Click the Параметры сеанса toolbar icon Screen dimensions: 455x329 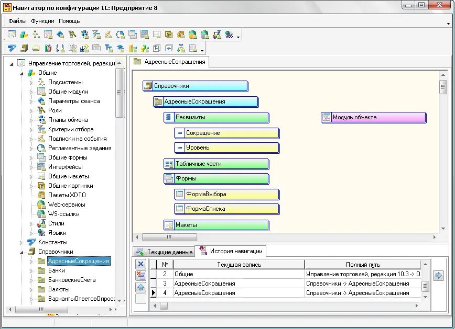(x=60, y=35)
